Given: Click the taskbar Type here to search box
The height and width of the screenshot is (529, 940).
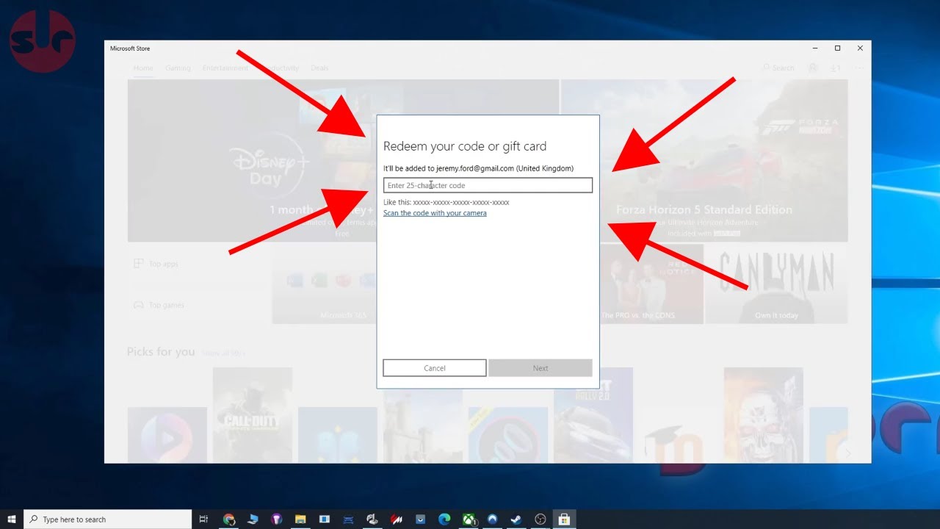Looking at the screenshot, I should point(108,519).
